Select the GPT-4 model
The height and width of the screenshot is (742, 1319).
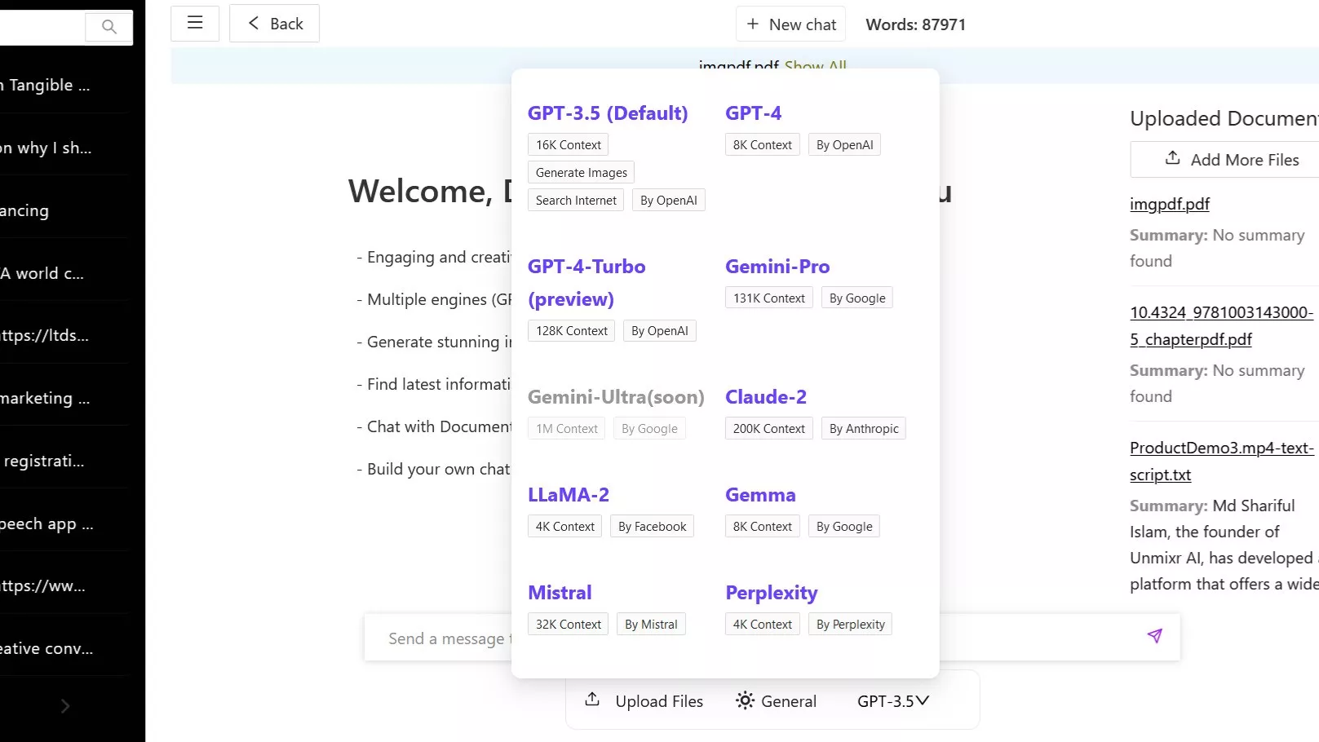point(753,113)
